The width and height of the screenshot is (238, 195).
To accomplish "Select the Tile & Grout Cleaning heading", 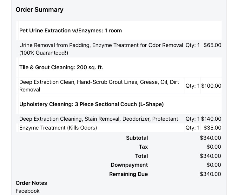I will point(61,67).
